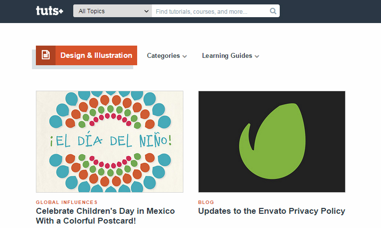Expand the Categories menu
381x228 pixels.
(x=167, y=56)
